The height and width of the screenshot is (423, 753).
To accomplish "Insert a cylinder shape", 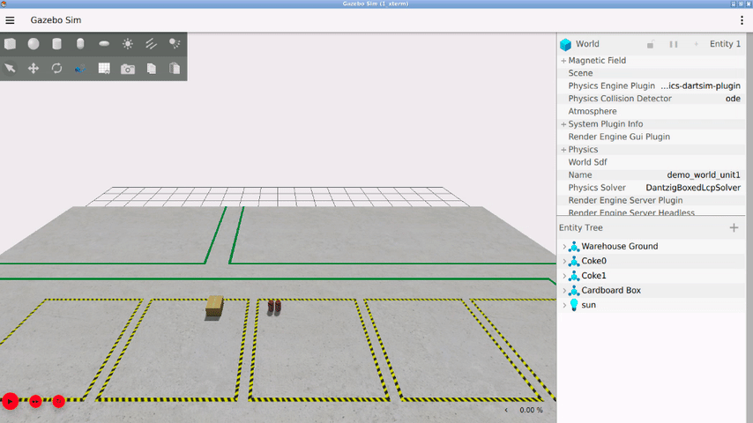I will (56, 44).
